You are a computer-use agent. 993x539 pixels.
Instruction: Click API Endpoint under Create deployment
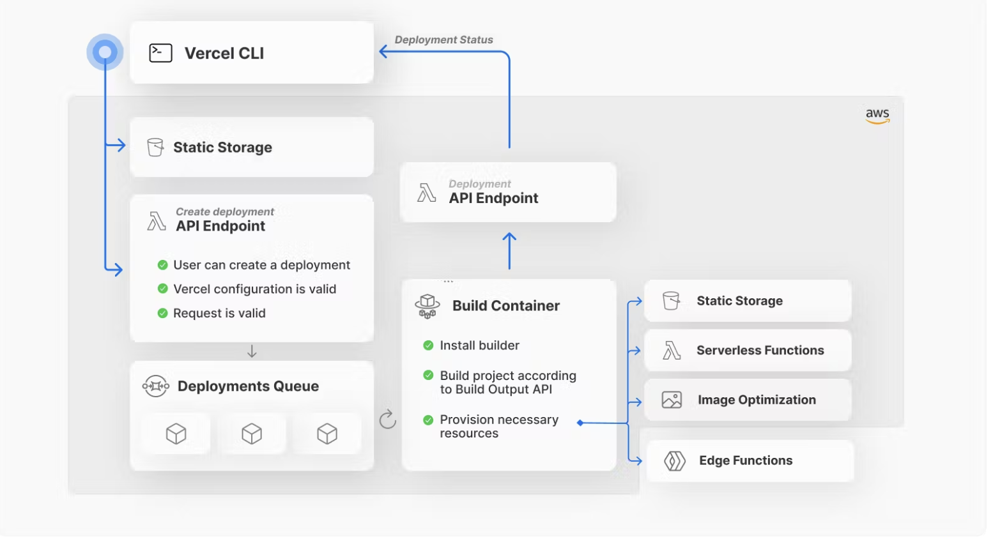[x=220, y=226]
